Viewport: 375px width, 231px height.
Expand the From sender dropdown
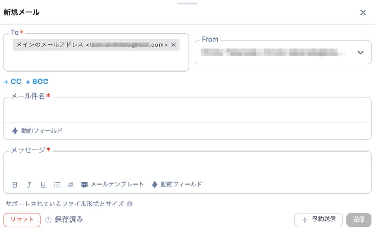tap(360, 53)
